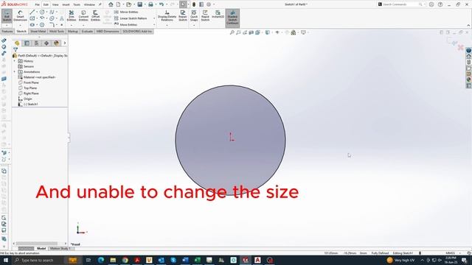Viewport: 472px width, 265px height.
Task: Toggle the Rapid Sketch tool
Action: coord(205,15)
